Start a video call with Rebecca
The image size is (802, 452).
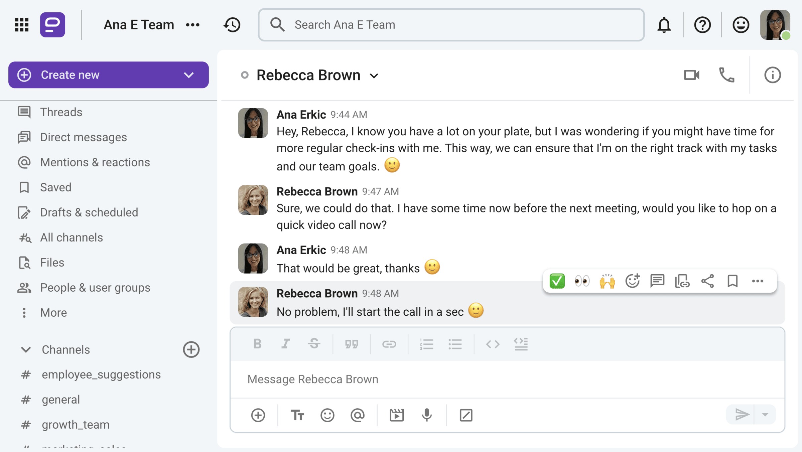[x=691, y=75]
